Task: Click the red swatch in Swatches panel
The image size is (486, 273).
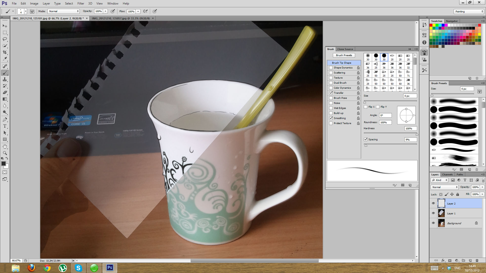Action: (x=431, y=25)
